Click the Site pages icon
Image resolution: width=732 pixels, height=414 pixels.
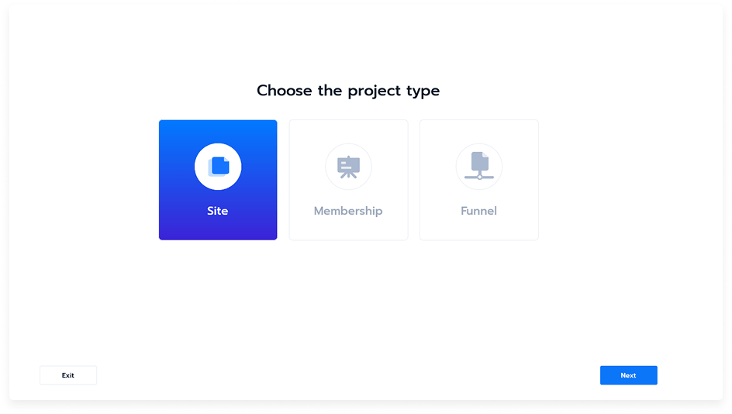[219, 166]
